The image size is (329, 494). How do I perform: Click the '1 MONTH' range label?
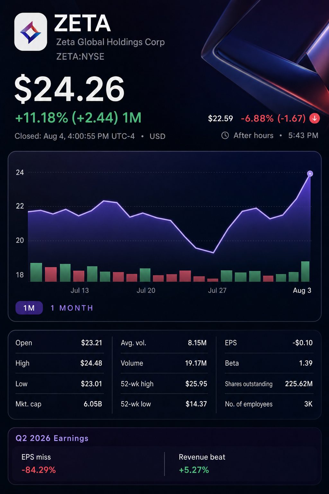[x=72, y=308]
